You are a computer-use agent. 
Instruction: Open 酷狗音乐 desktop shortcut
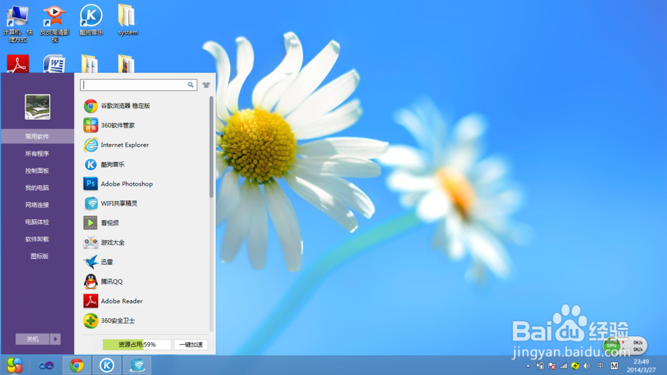pos(91,20)
